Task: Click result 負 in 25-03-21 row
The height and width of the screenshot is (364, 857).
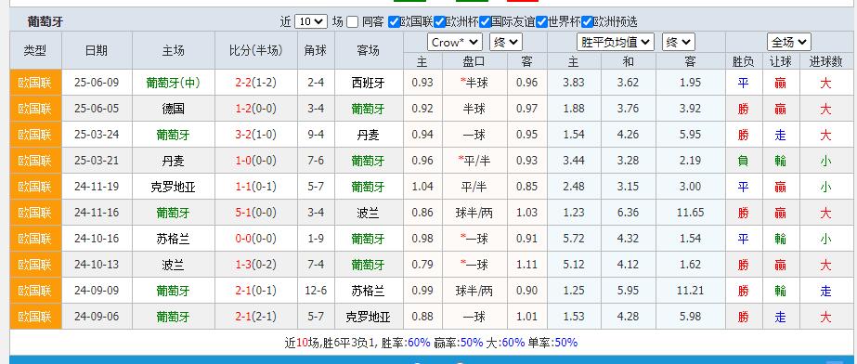Action: 744,161
